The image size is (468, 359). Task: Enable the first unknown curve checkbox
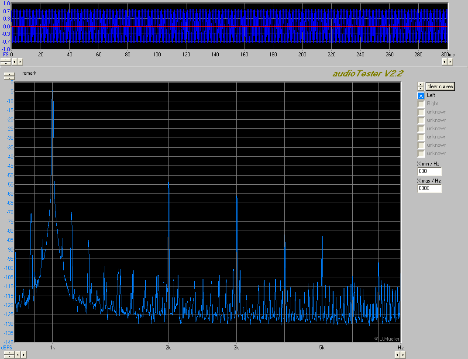[421, 112]
